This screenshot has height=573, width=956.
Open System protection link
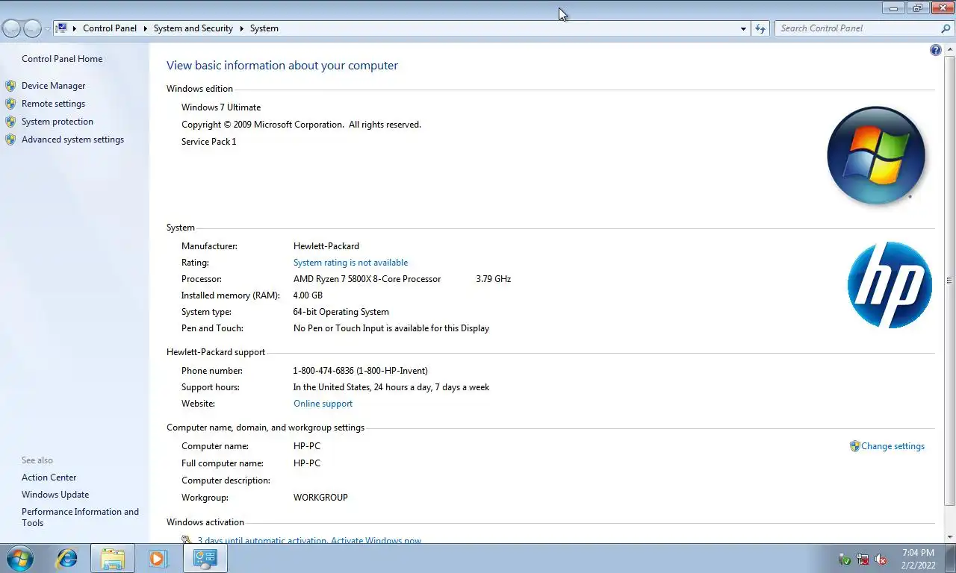click(x=58, y=122)
